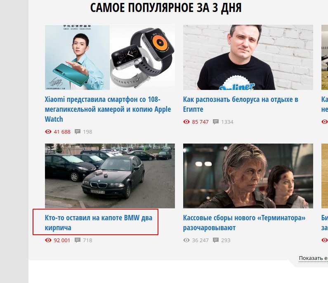
Task: Click the comments icon beside 198
Action: [x=78, y=132]
